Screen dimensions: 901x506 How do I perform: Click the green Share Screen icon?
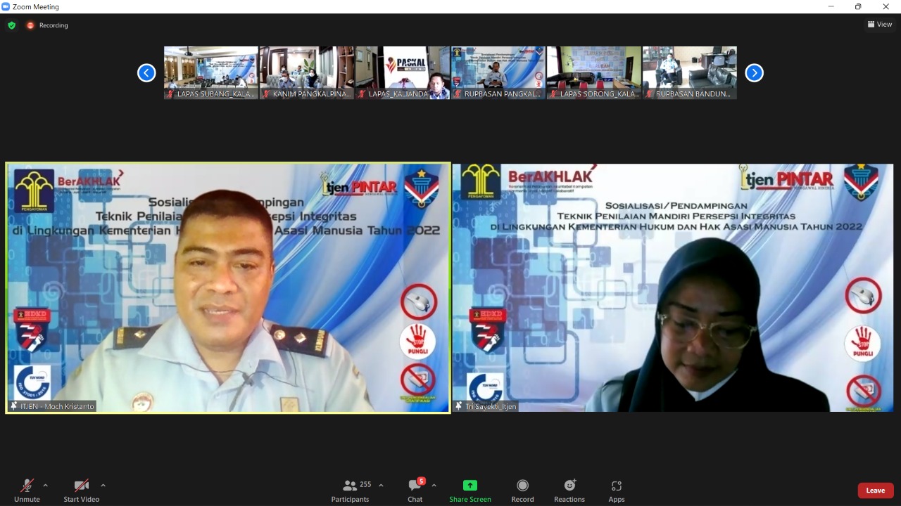pos(470,486)
